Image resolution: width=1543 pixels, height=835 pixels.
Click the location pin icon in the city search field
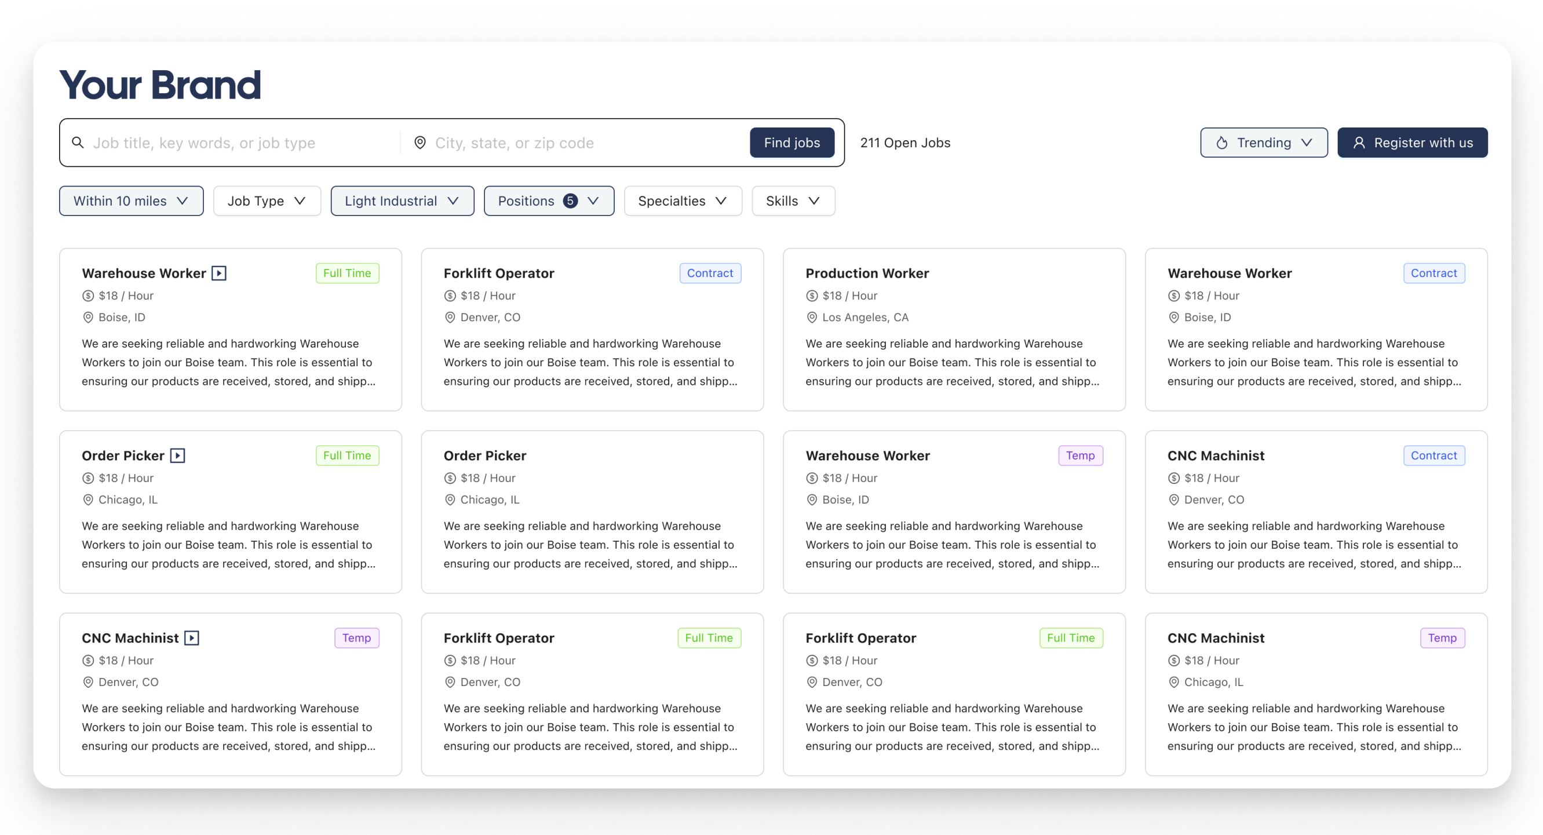[420, 143]
